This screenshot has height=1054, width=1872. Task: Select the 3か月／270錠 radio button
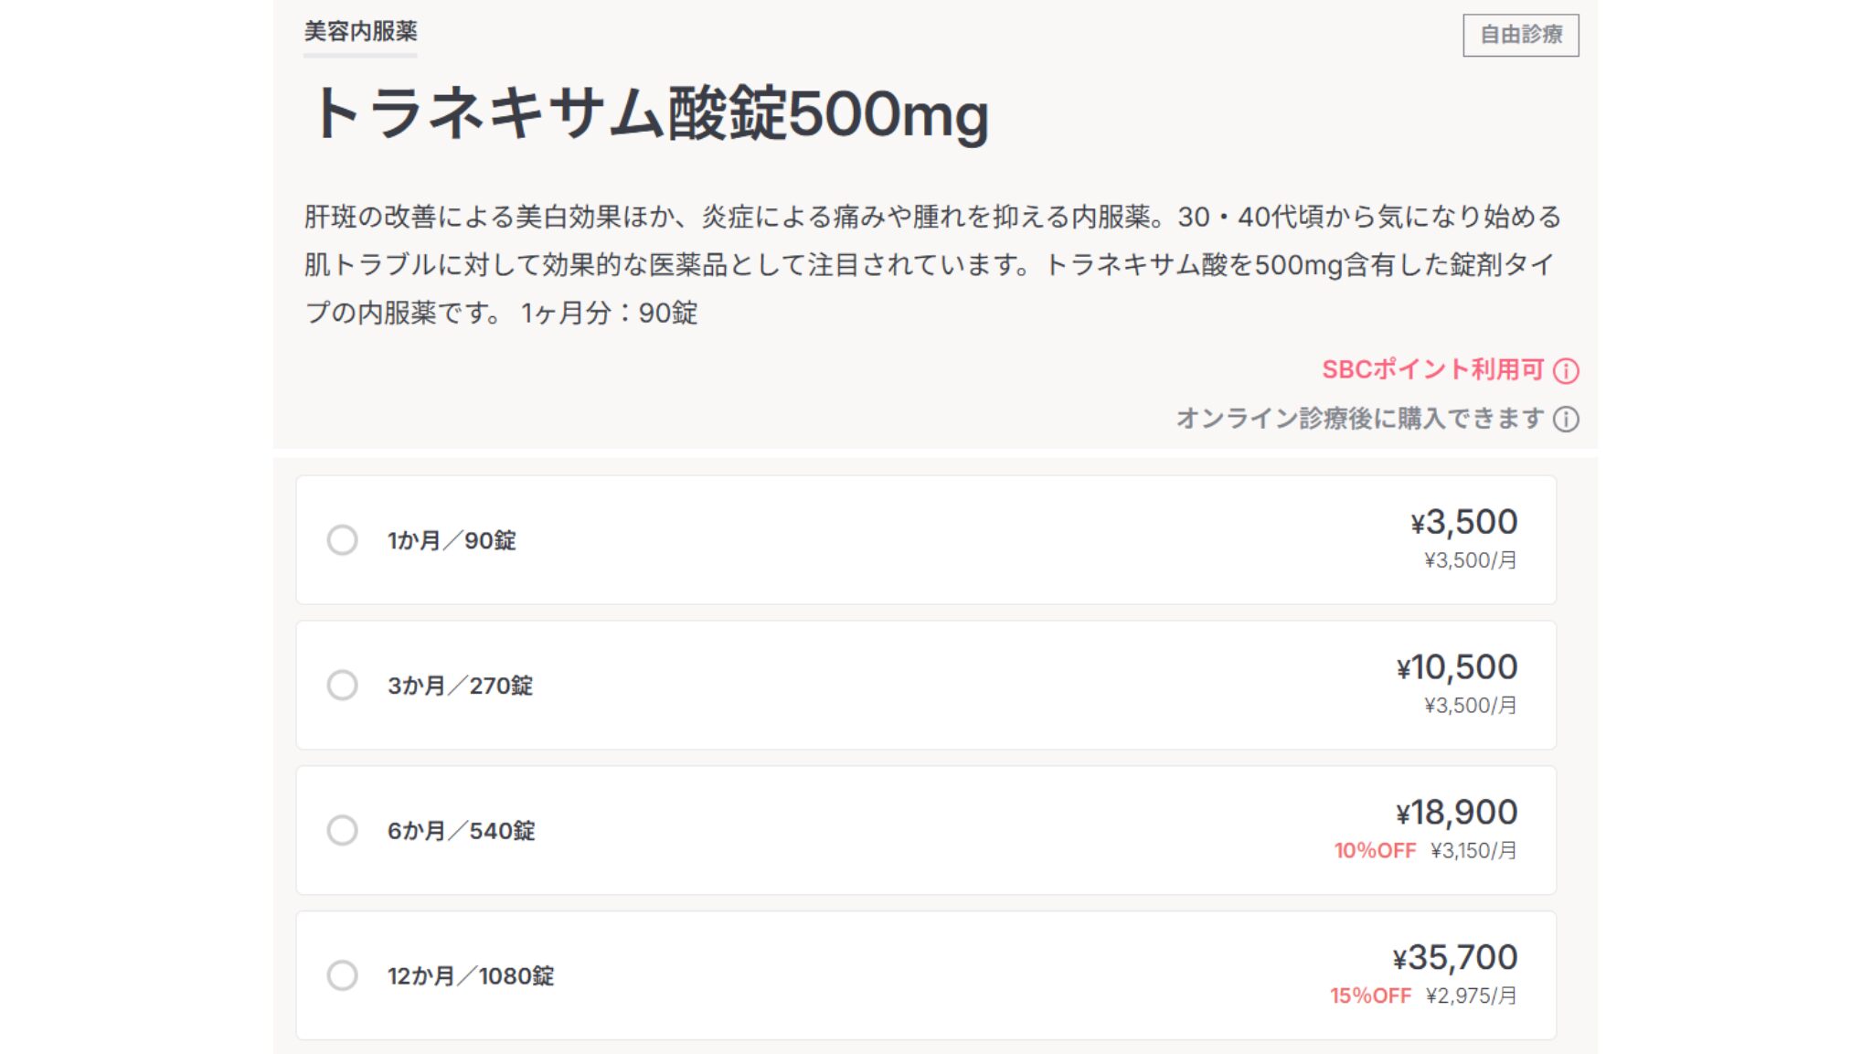[343, 685]
